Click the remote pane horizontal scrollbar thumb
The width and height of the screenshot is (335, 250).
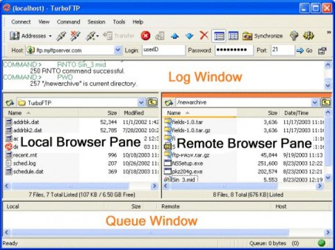tap(224, 186)
